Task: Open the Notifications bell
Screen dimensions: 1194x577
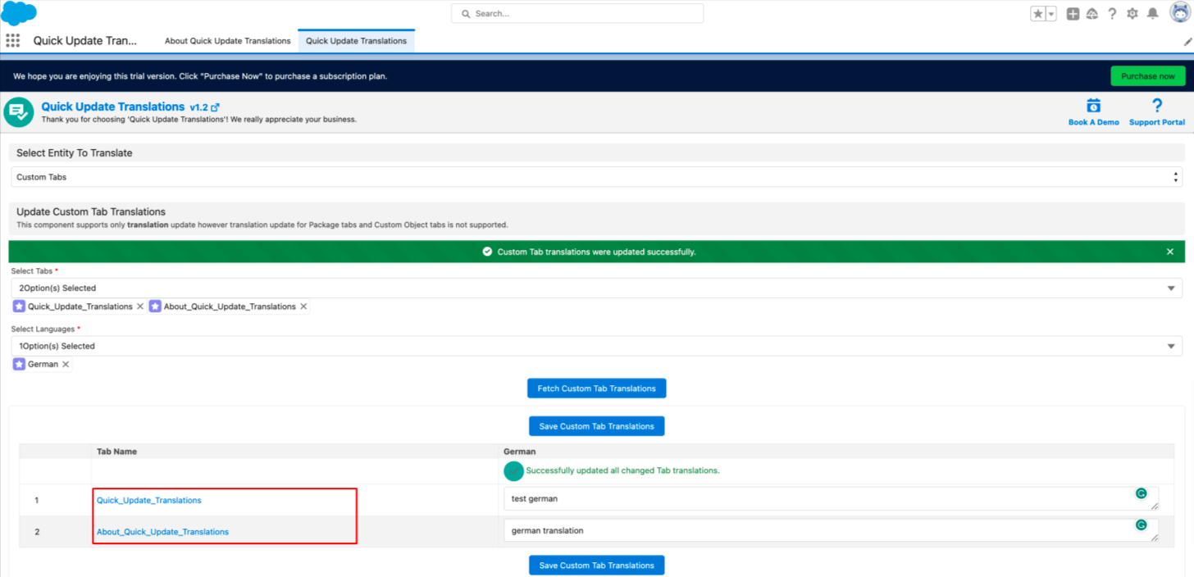Action: click(x=1152, y=14)
